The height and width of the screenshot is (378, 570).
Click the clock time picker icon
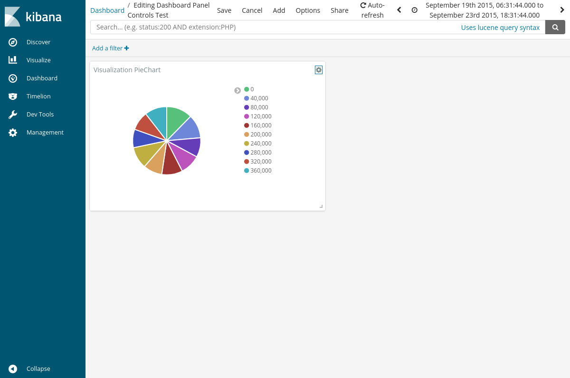tap(415, 10)
